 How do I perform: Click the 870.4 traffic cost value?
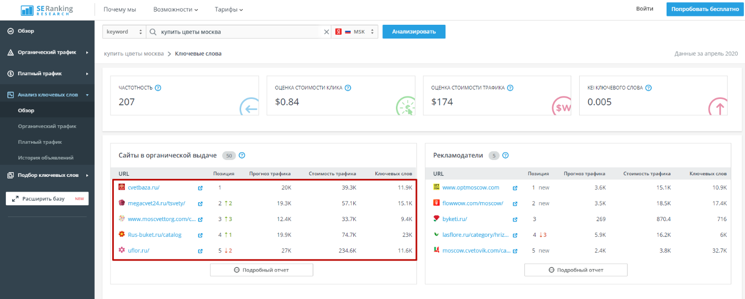coord(662,220)
